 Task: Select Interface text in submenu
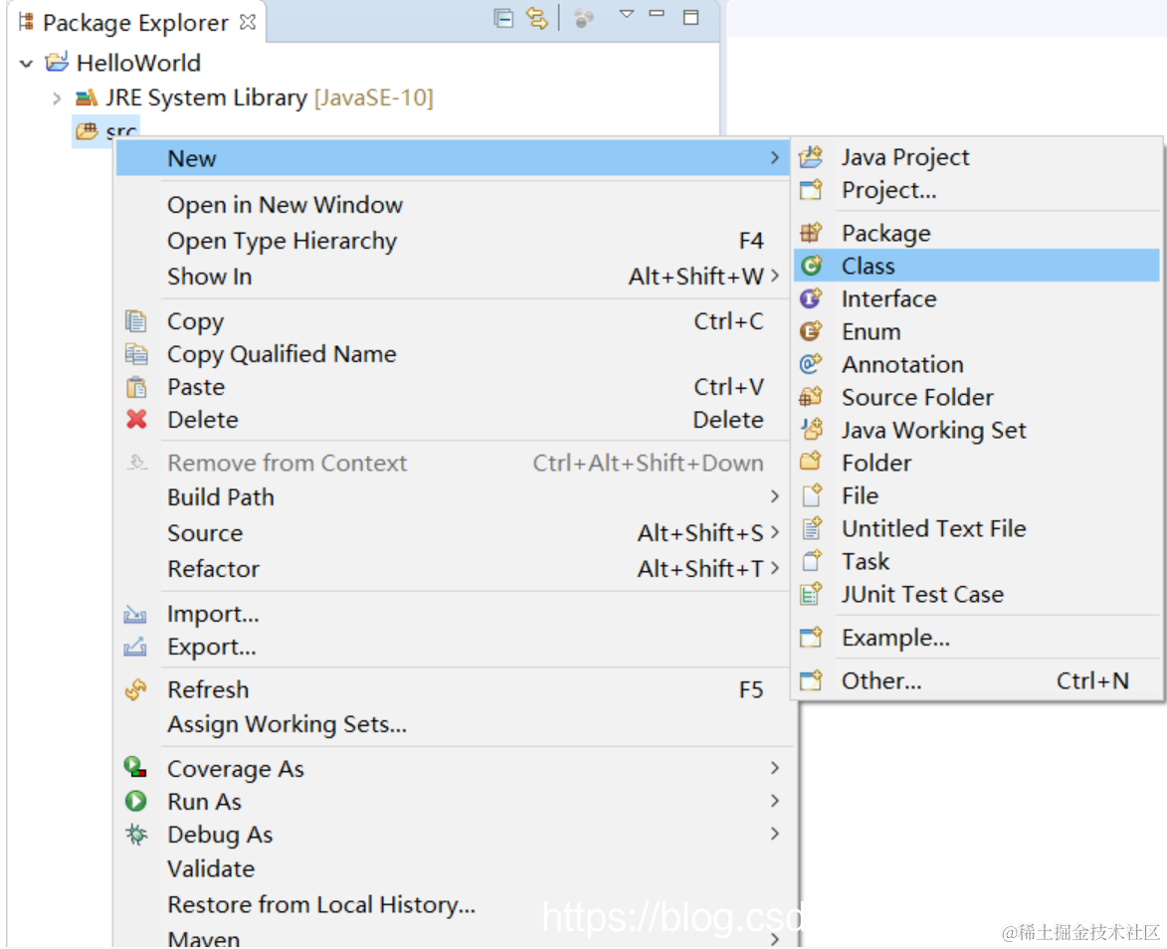coord(888,298)
